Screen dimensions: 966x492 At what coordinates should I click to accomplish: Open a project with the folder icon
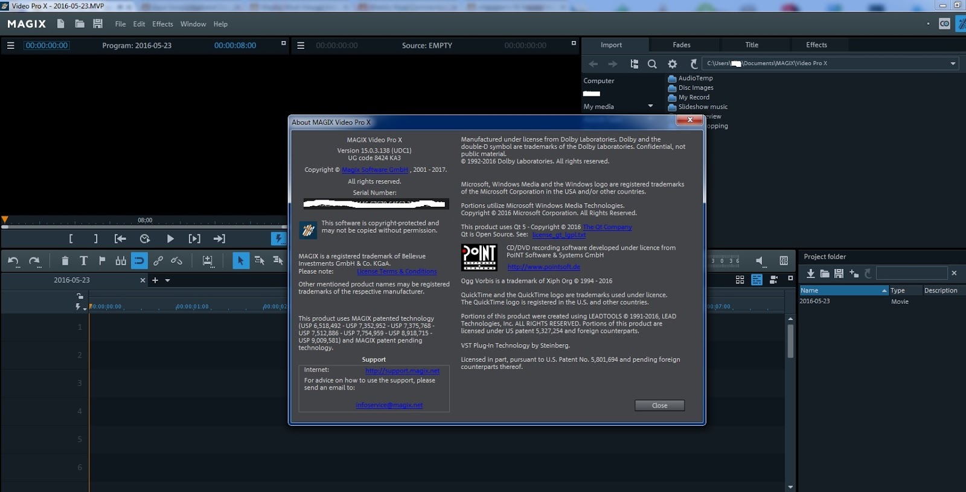point(79,24)
